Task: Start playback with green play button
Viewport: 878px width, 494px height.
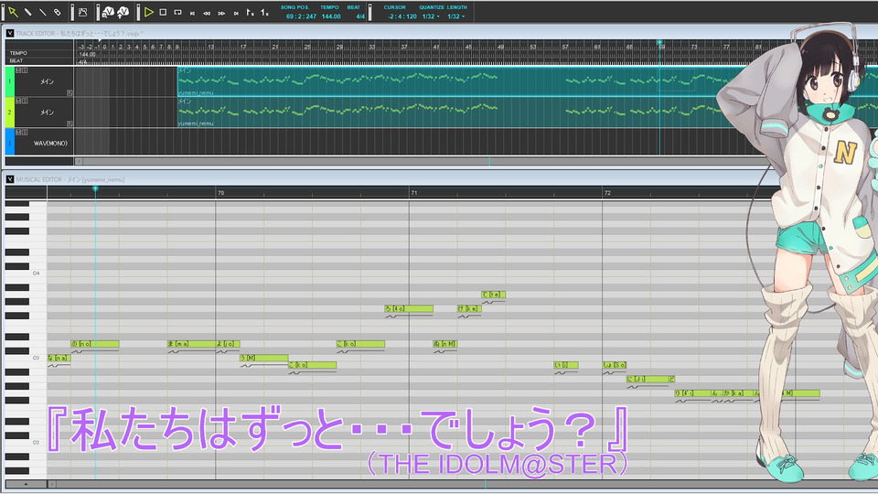Action: pyautogui.click(x=149, y=12)
